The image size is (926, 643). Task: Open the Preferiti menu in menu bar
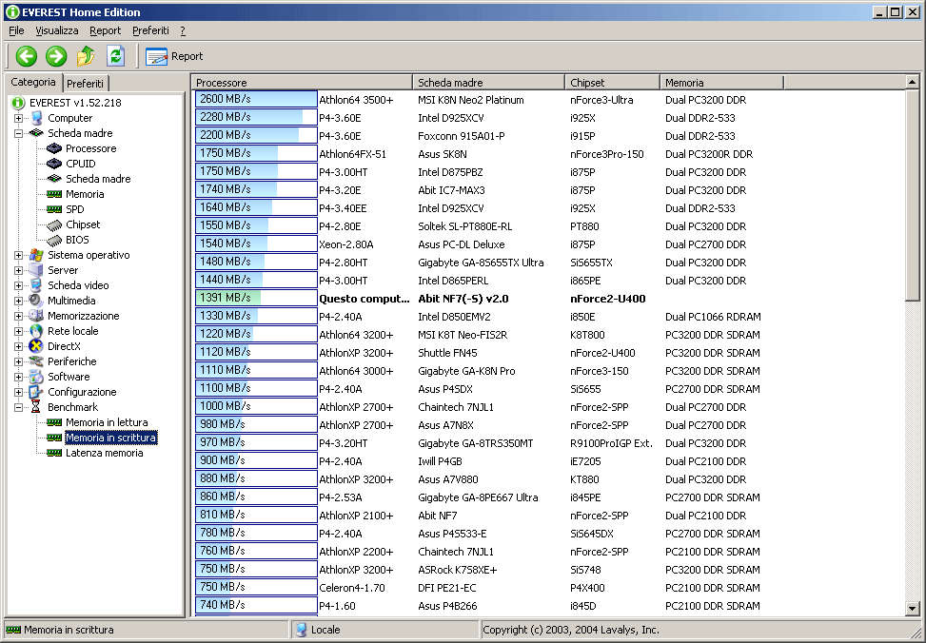(x=150, y=30)
